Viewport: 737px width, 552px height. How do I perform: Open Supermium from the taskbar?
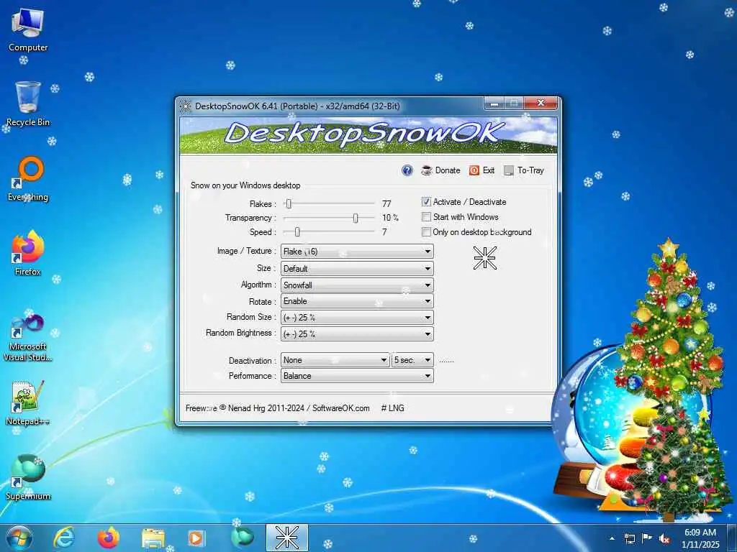(x=243, y=538)
